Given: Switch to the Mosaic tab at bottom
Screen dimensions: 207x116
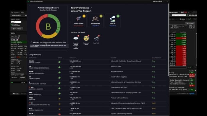Looking at the screenshot, I should point(16,94).
